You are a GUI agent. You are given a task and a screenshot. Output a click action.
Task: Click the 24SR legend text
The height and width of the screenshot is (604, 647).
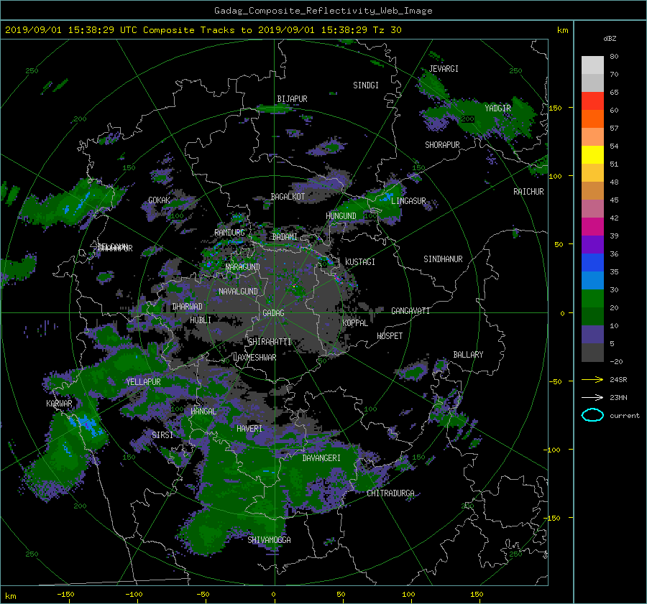pyautogui.click(x=618, y=380)
